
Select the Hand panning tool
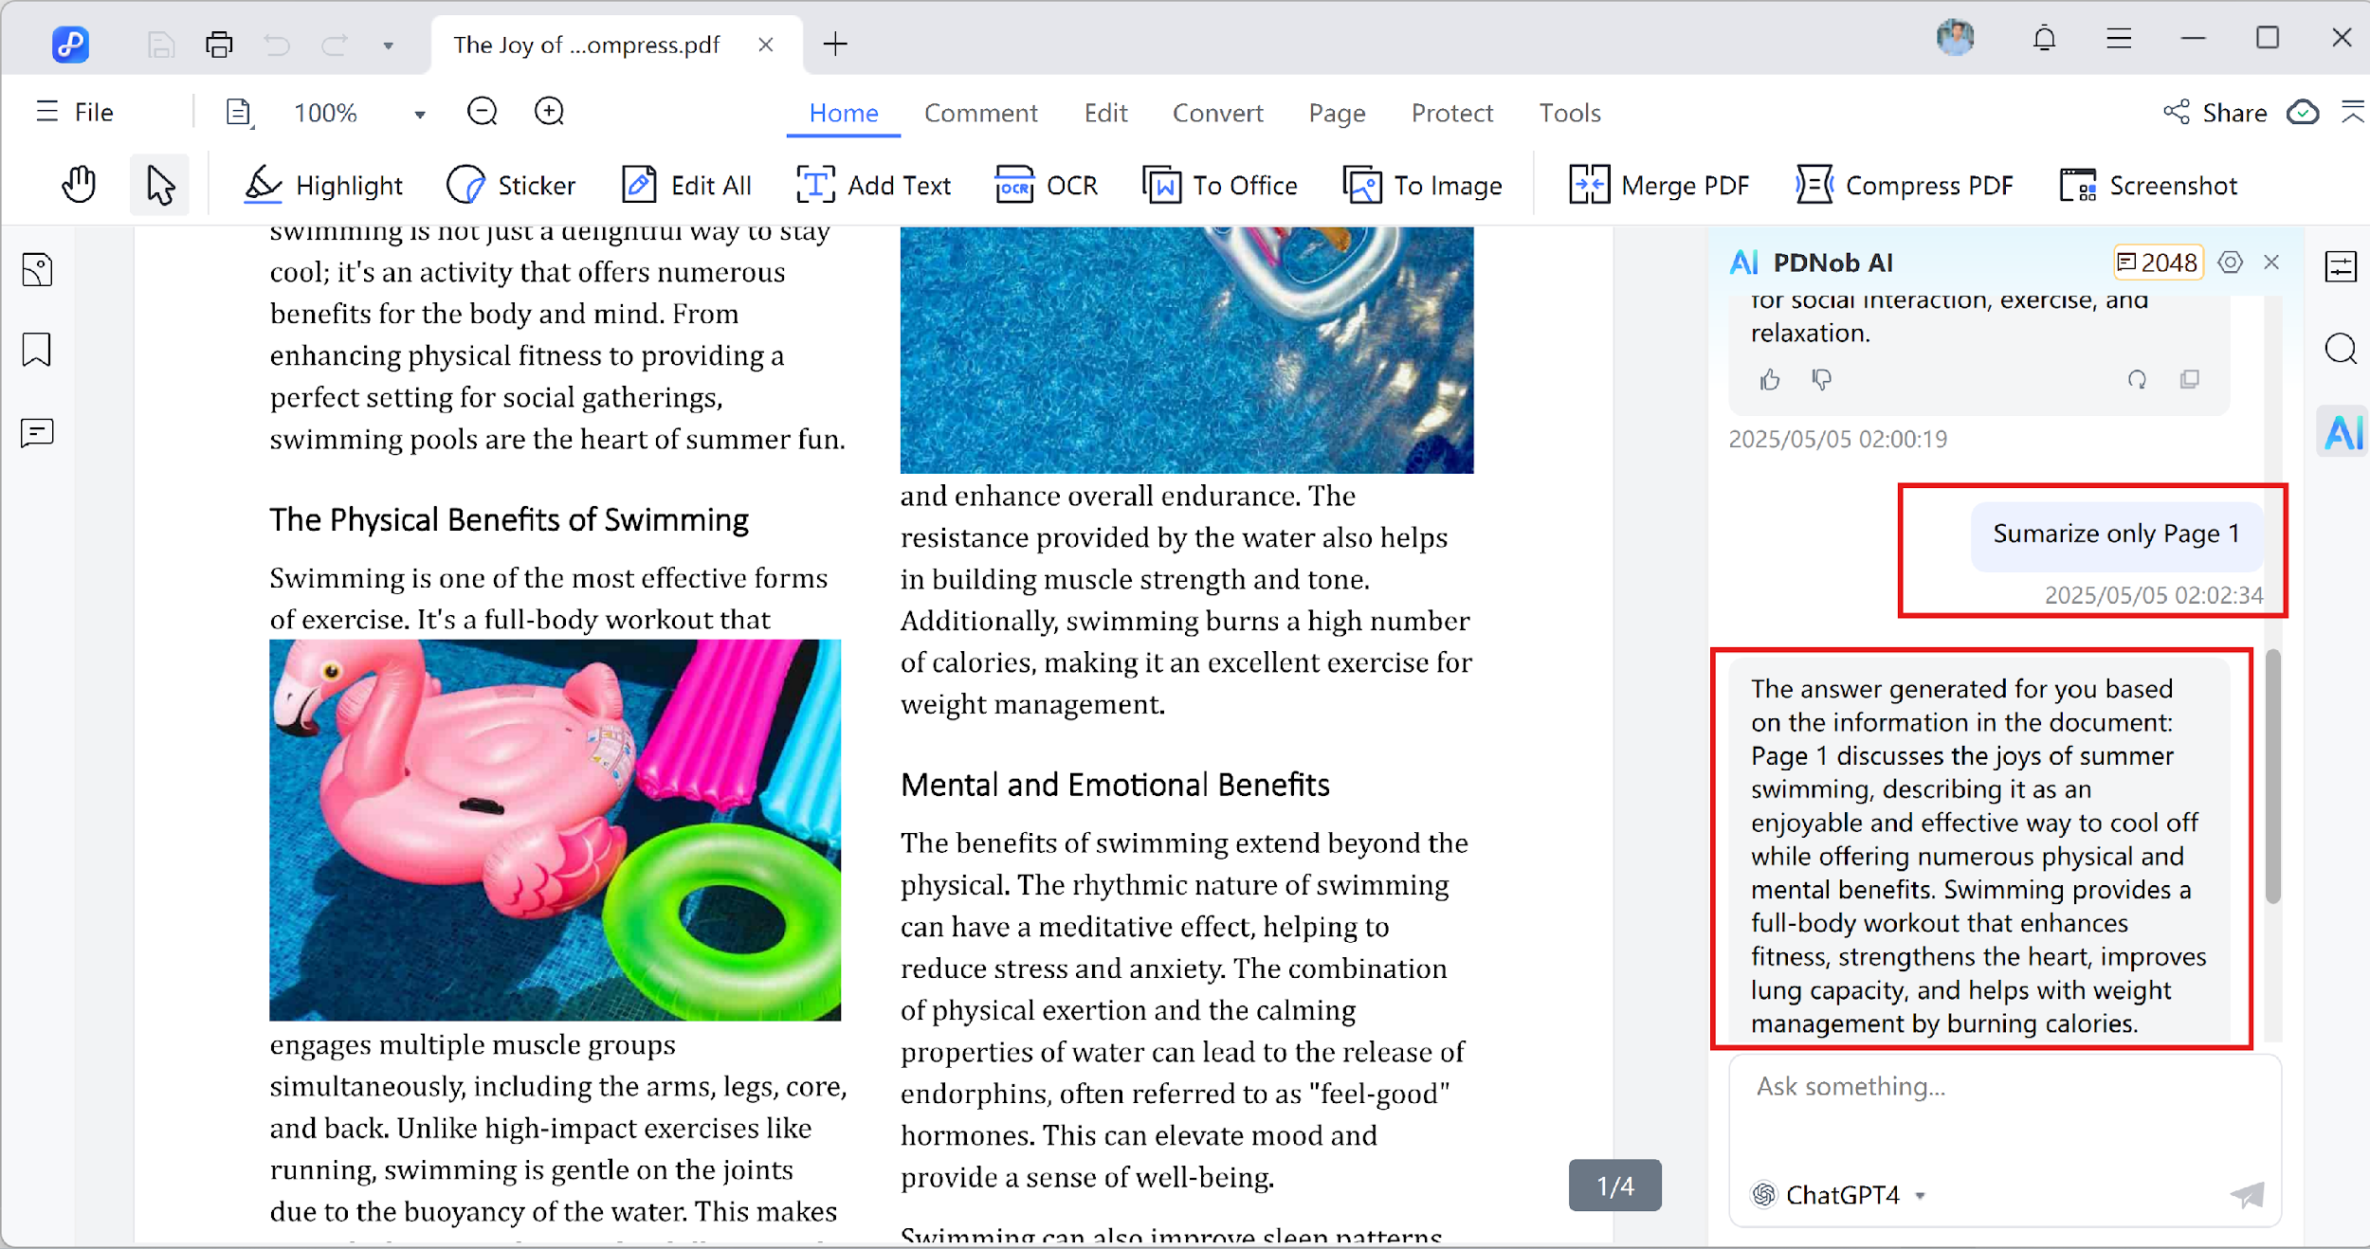[x=78, y=184]
